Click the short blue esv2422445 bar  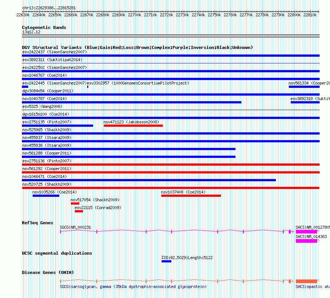coord(25,87)
